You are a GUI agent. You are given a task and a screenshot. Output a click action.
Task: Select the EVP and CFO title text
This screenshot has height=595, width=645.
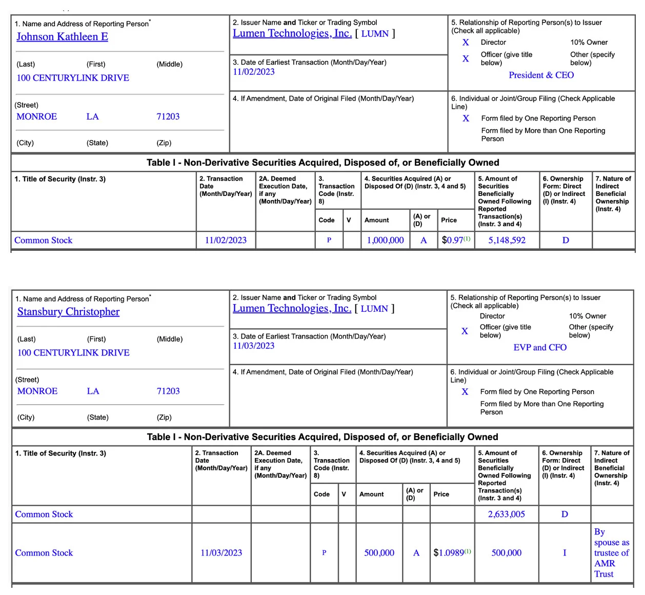pos(540,347)
